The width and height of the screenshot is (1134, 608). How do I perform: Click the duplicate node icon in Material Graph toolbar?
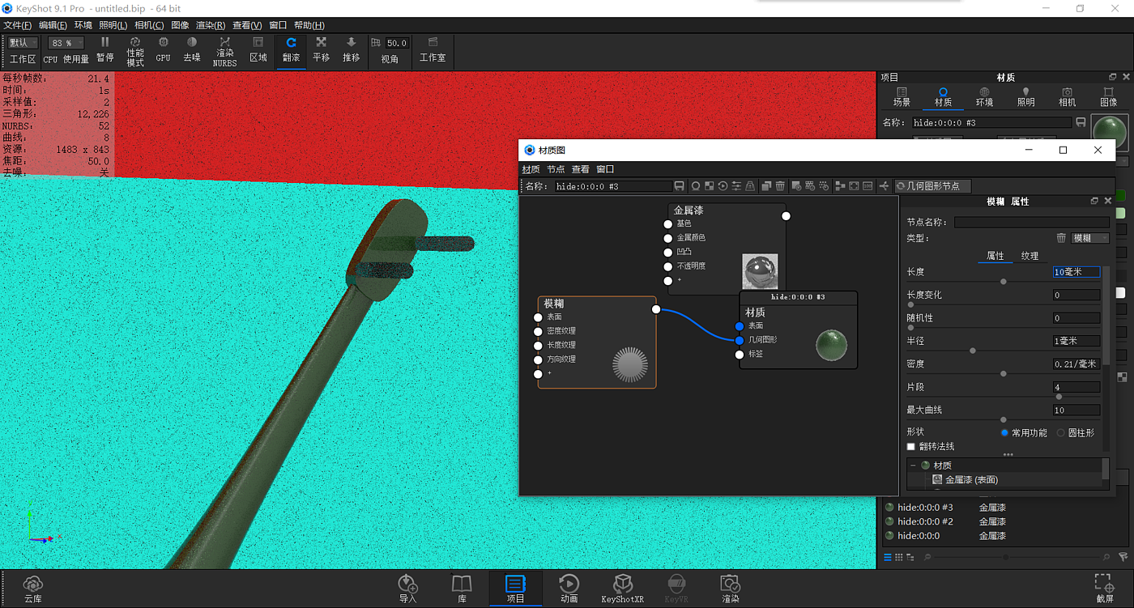coord(765,186)
